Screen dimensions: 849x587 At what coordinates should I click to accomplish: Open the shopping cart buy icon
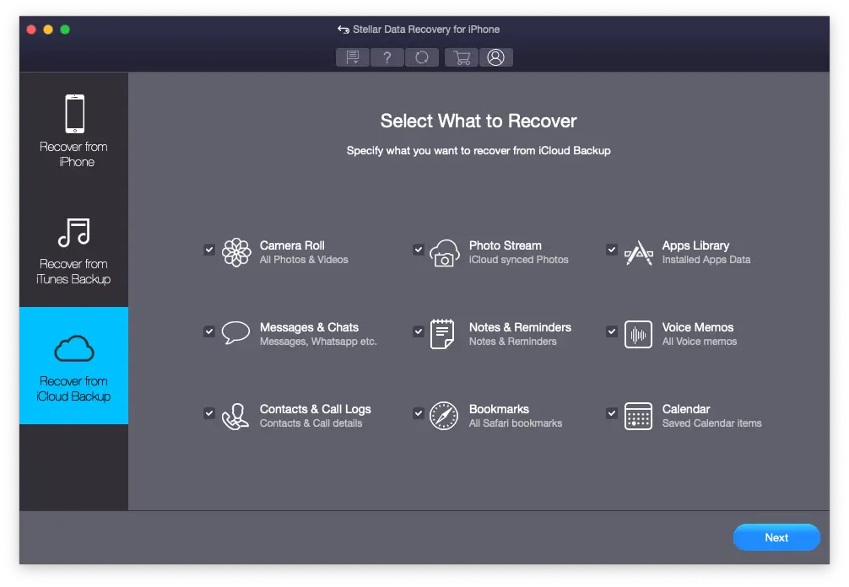tap(462, 57)
